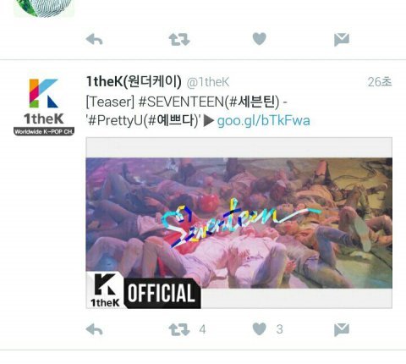View the retweet count of 4

pos(202,329)
